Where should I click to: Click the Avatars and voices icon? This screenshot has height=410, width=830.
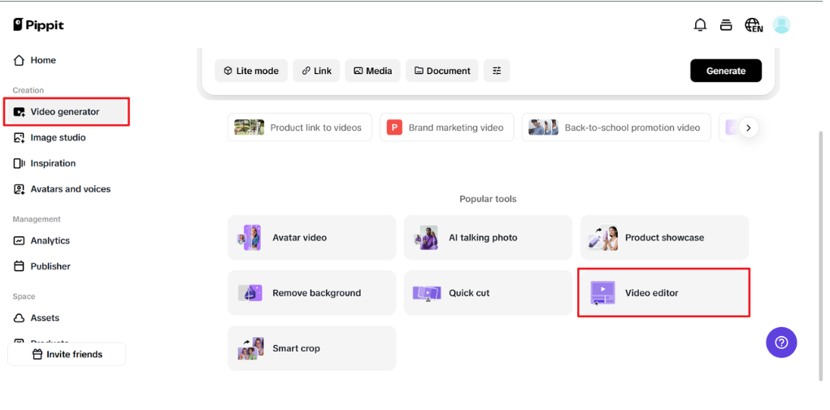(19, 189)
